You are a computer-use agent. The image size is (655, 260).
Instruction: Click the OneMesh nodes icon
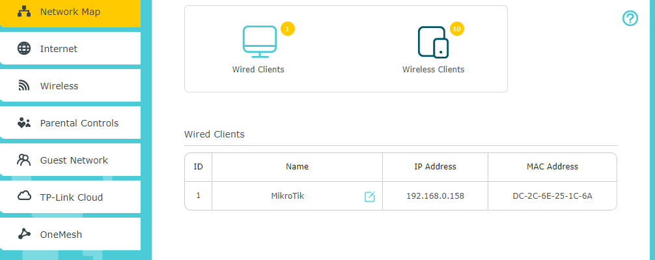(x=24, y=234)
